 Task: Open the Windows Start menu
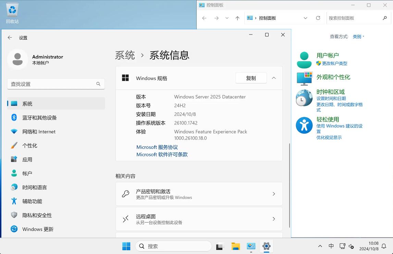[x=126, y=246]
